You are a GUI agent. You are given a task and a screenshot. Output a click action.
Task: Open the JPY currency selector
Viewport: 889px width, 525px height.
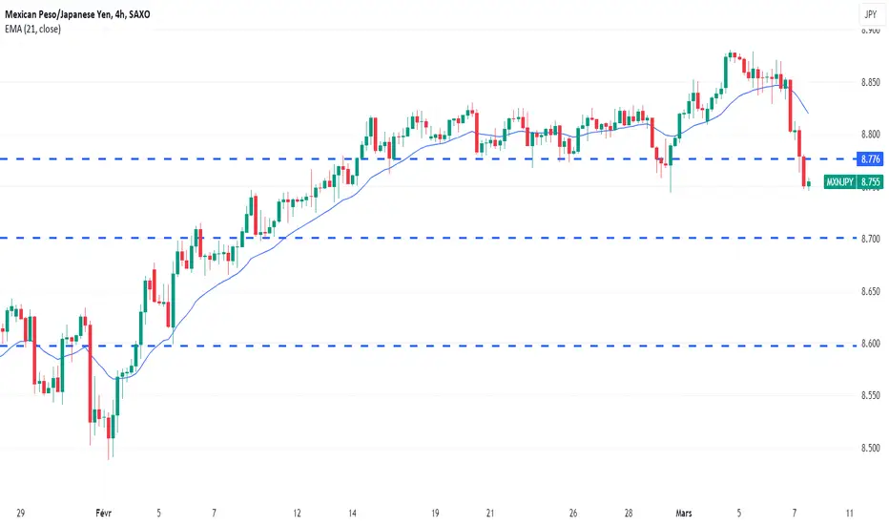tap(870, 14)
